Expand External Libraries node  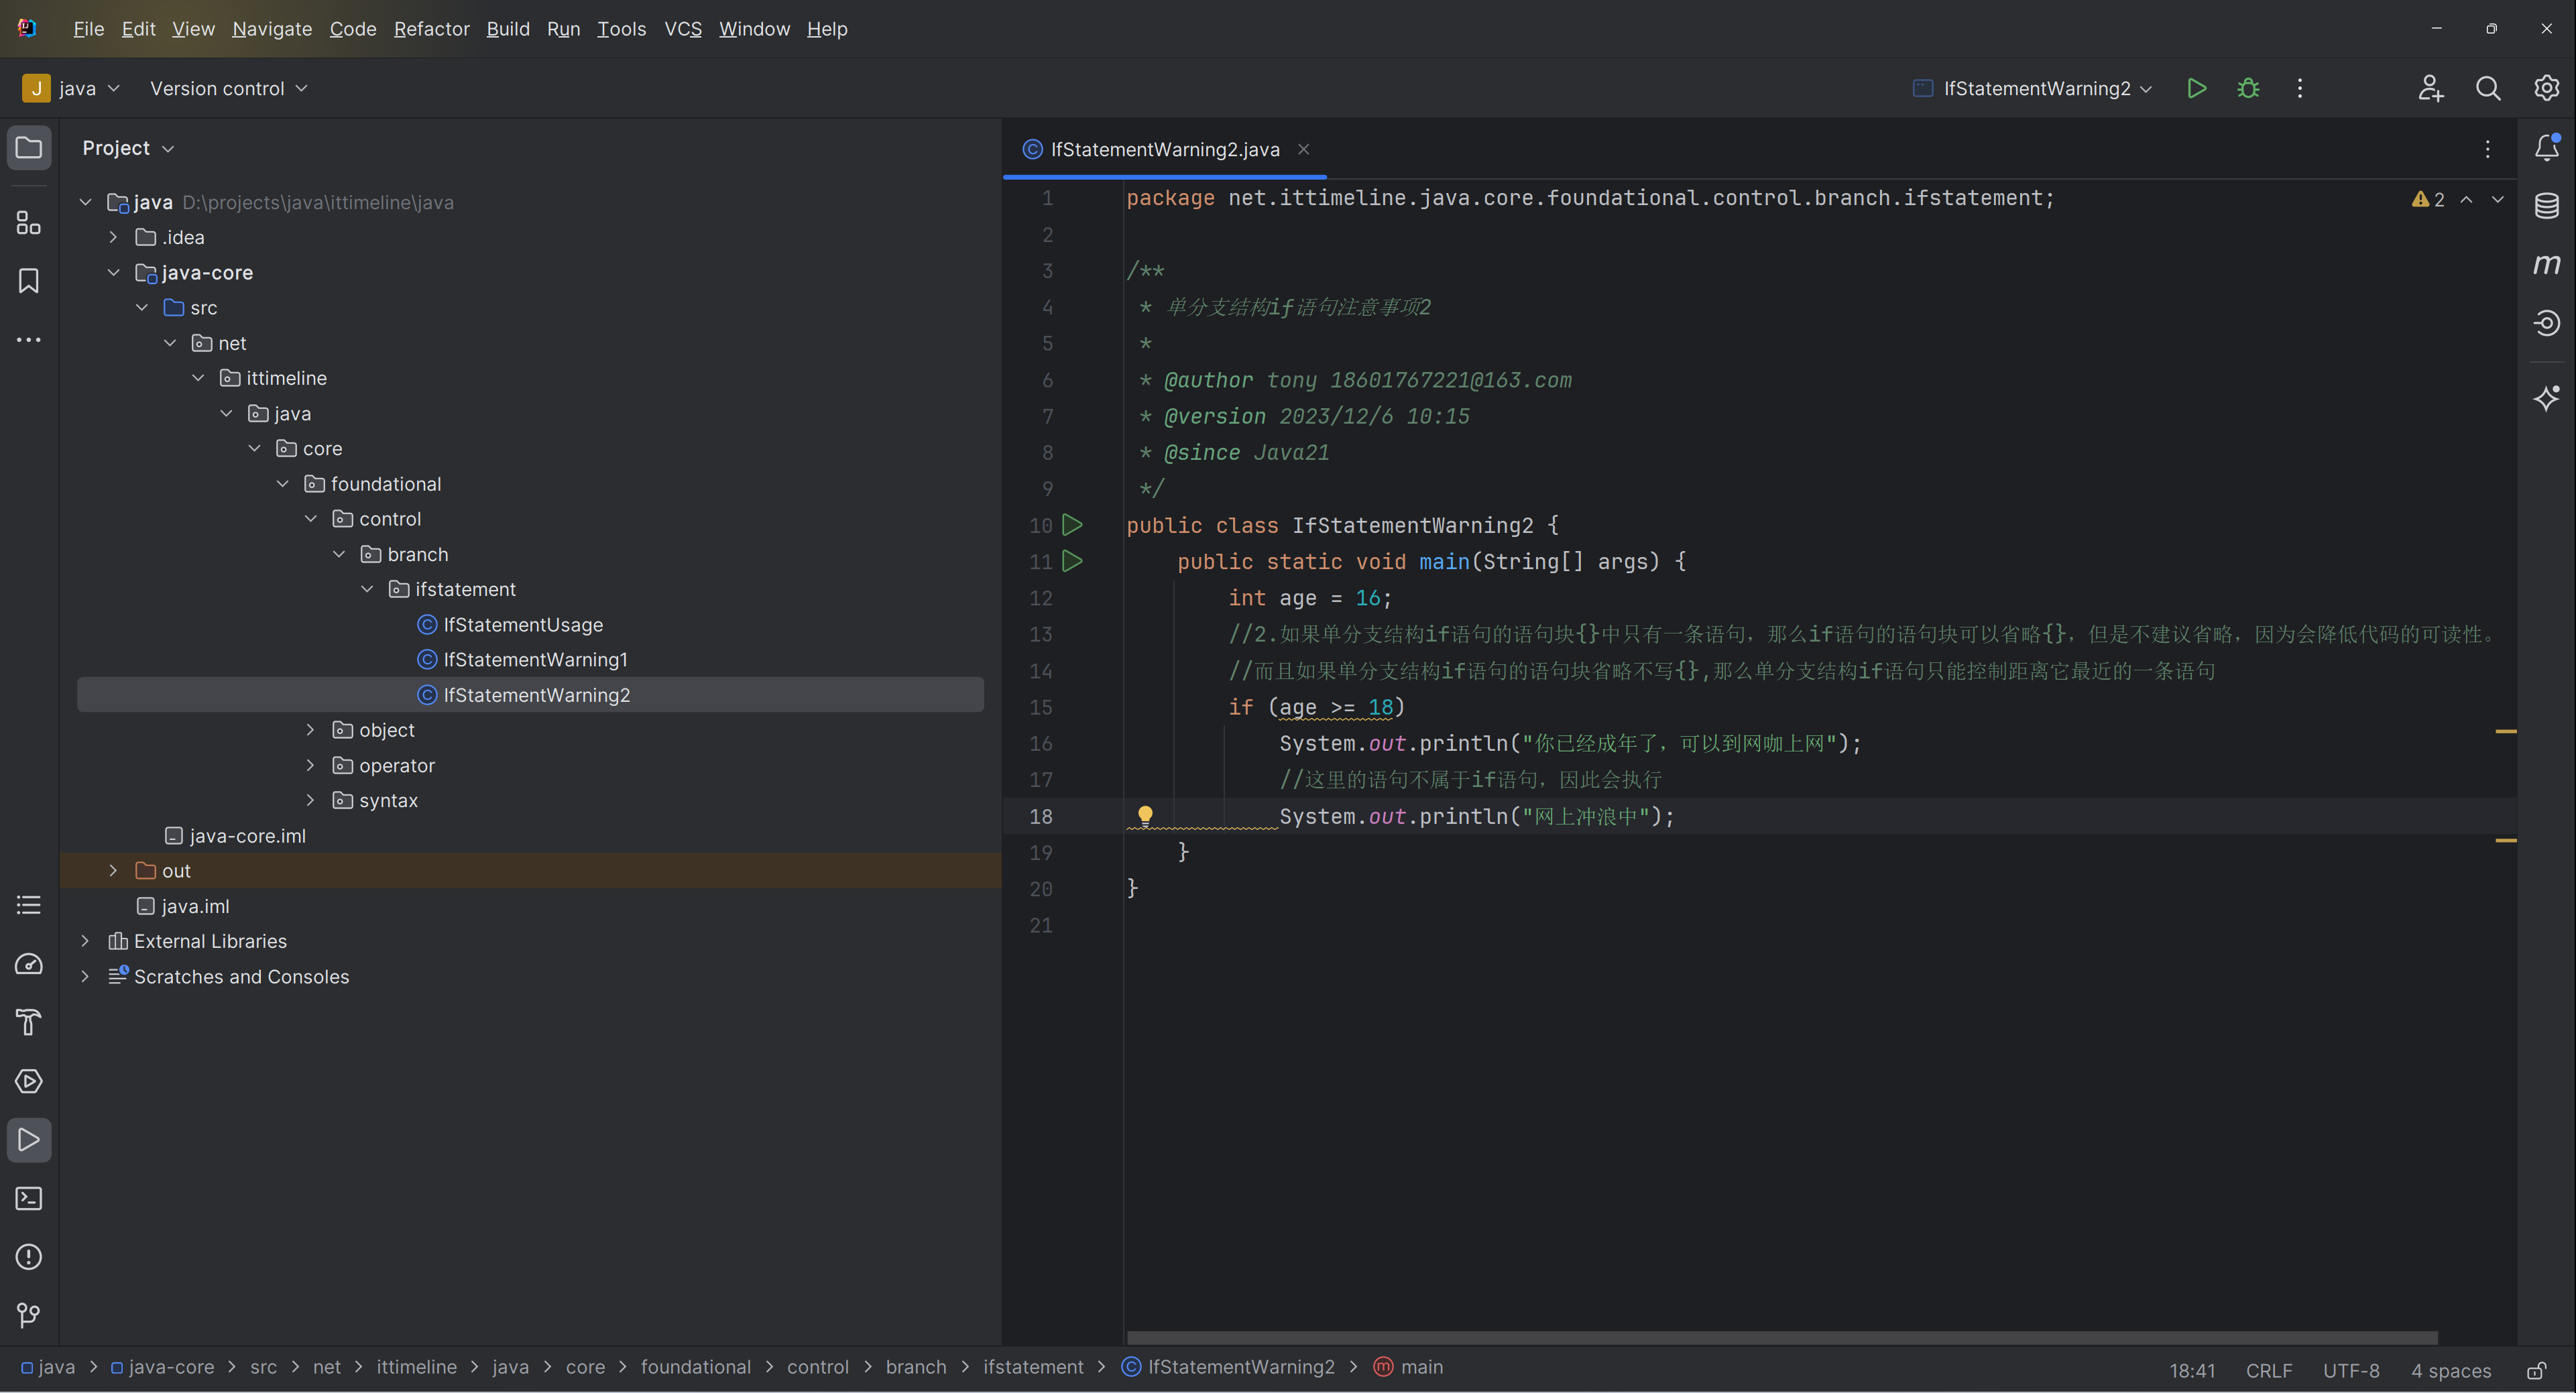85,941
